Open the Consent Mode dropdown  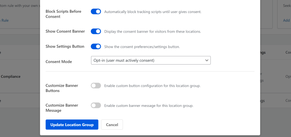151,60
